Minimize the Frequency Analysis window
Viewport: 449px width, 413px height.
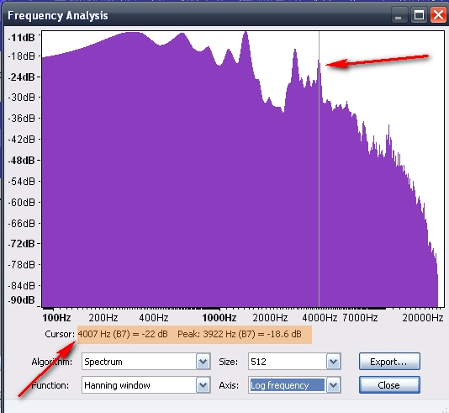point(399,15)
